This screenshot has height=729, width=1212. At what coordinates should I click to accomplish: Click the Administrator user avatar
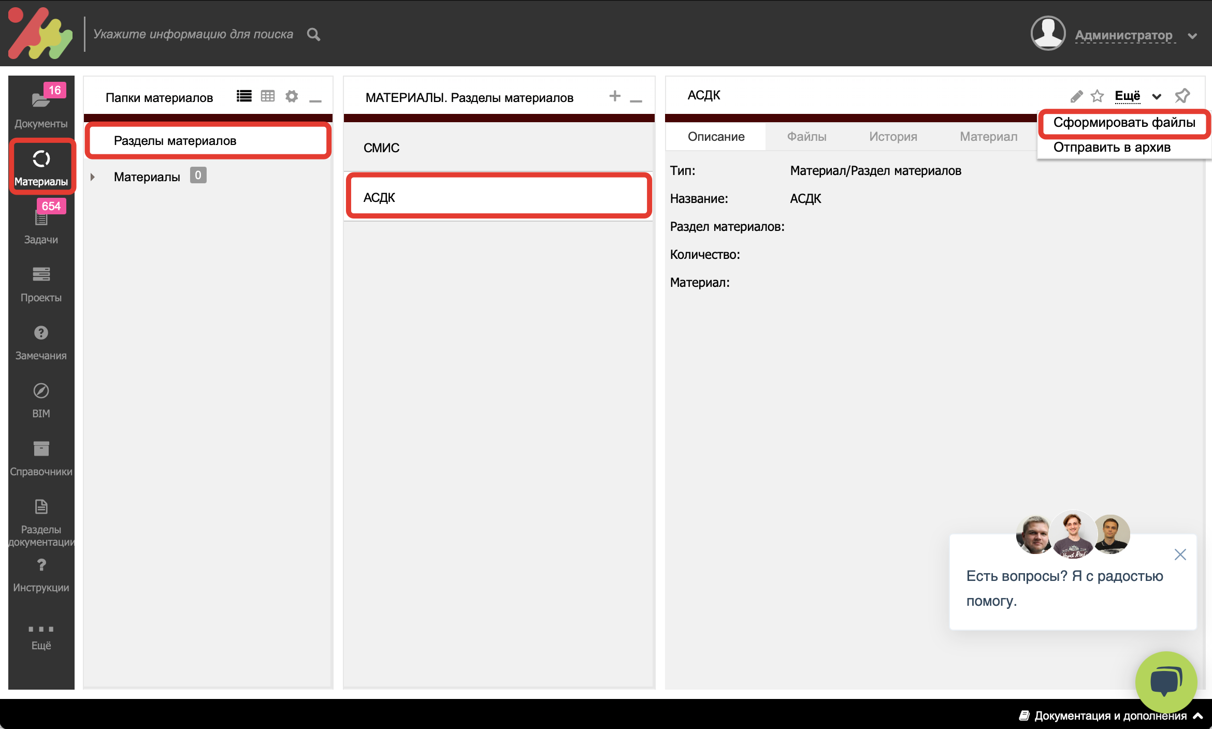tap(1048, 33)
